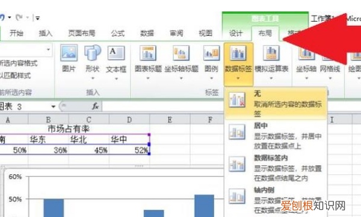
Task: Open the Picture insert tool
Action: (x=69, y=58)
